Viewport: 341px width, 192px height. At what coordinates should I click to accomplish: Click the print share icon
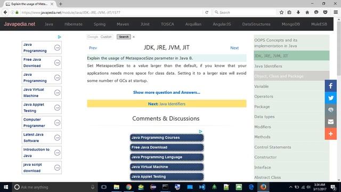point(330,110)
